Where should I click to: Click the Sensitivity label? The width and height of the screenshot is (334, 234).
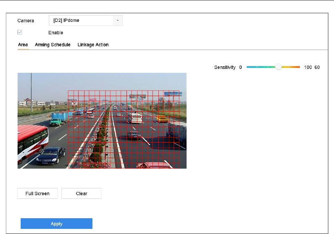click(225, 67)
